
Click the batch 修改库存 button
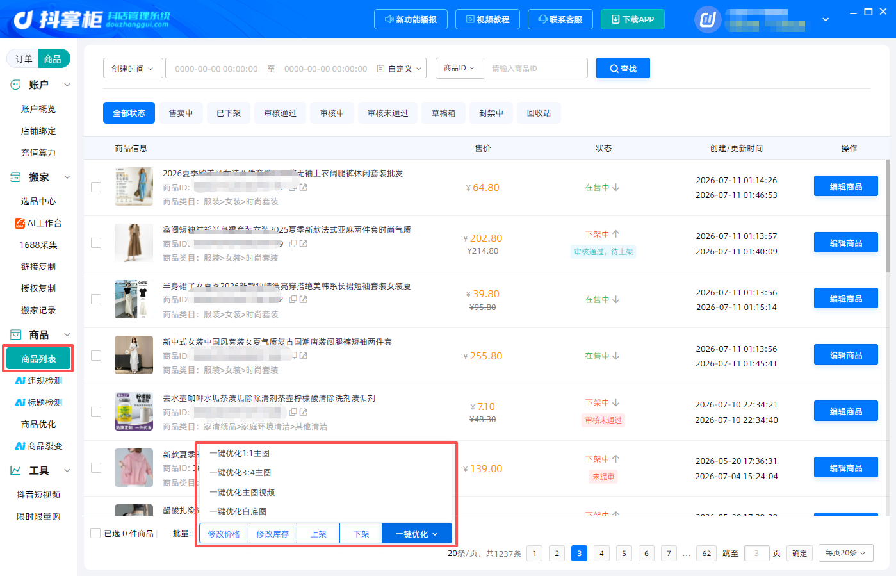(272, 534)
